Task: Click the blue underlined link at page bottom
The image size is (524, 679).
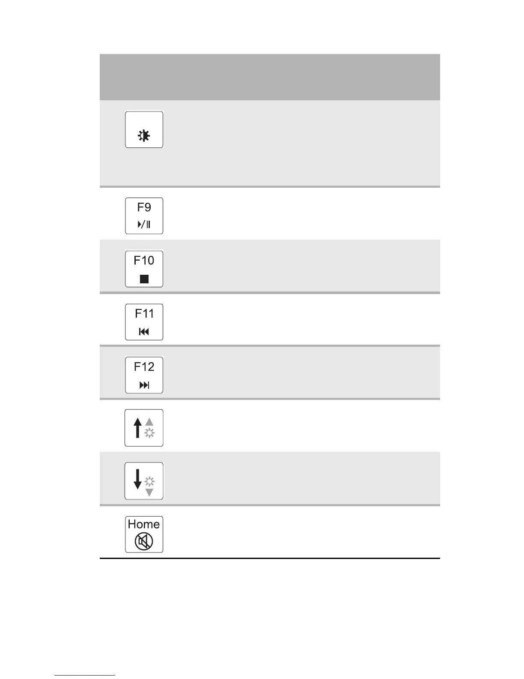Action: click(x=85, y=676)
